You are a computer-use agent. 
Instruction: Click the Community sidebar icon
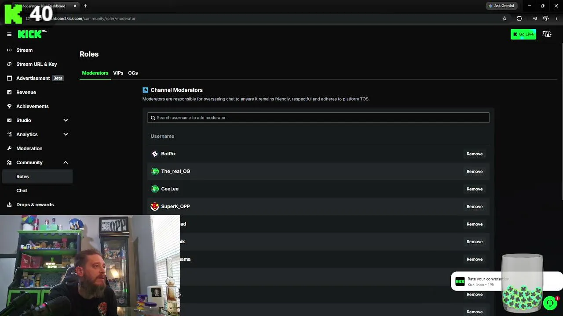click(x=9, y=162)
